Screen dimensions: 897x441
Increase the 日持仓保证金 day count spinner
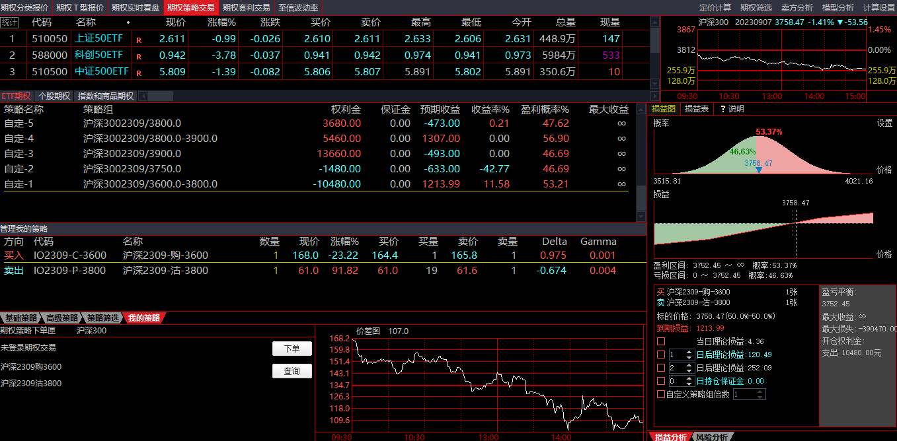pyautogui.click(x=689, y=378)
